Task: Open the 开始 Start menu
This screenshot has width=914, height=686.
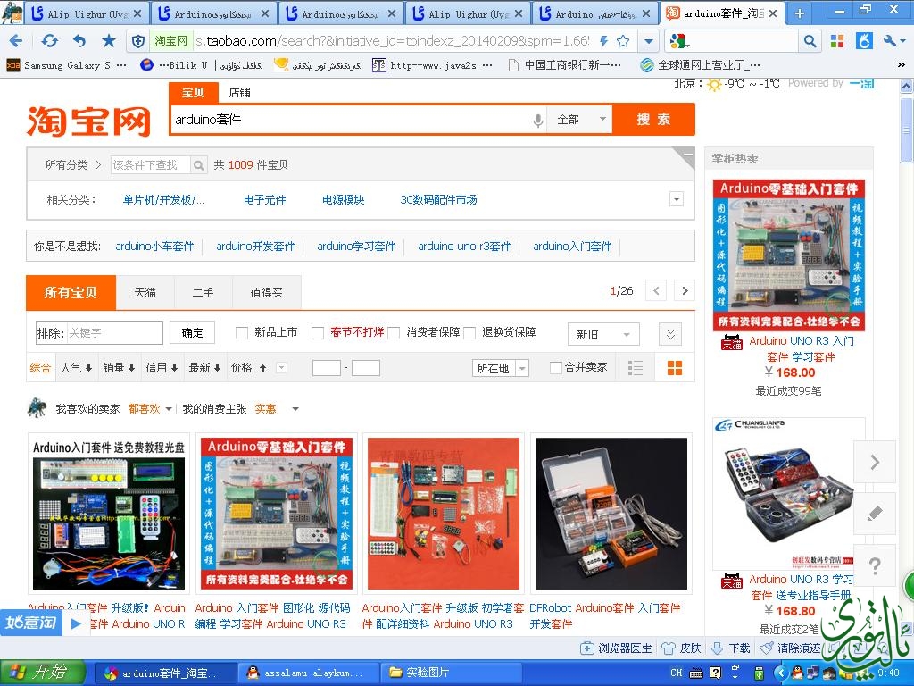Action: pyautogui.click(x=43, y=673)
